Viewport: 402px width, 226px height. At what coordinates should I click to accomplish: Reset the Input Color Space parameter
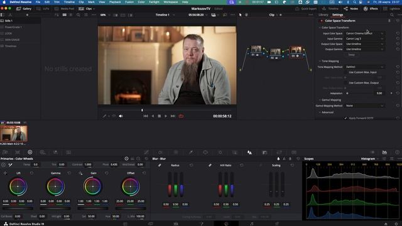click(x=398, y=33)
